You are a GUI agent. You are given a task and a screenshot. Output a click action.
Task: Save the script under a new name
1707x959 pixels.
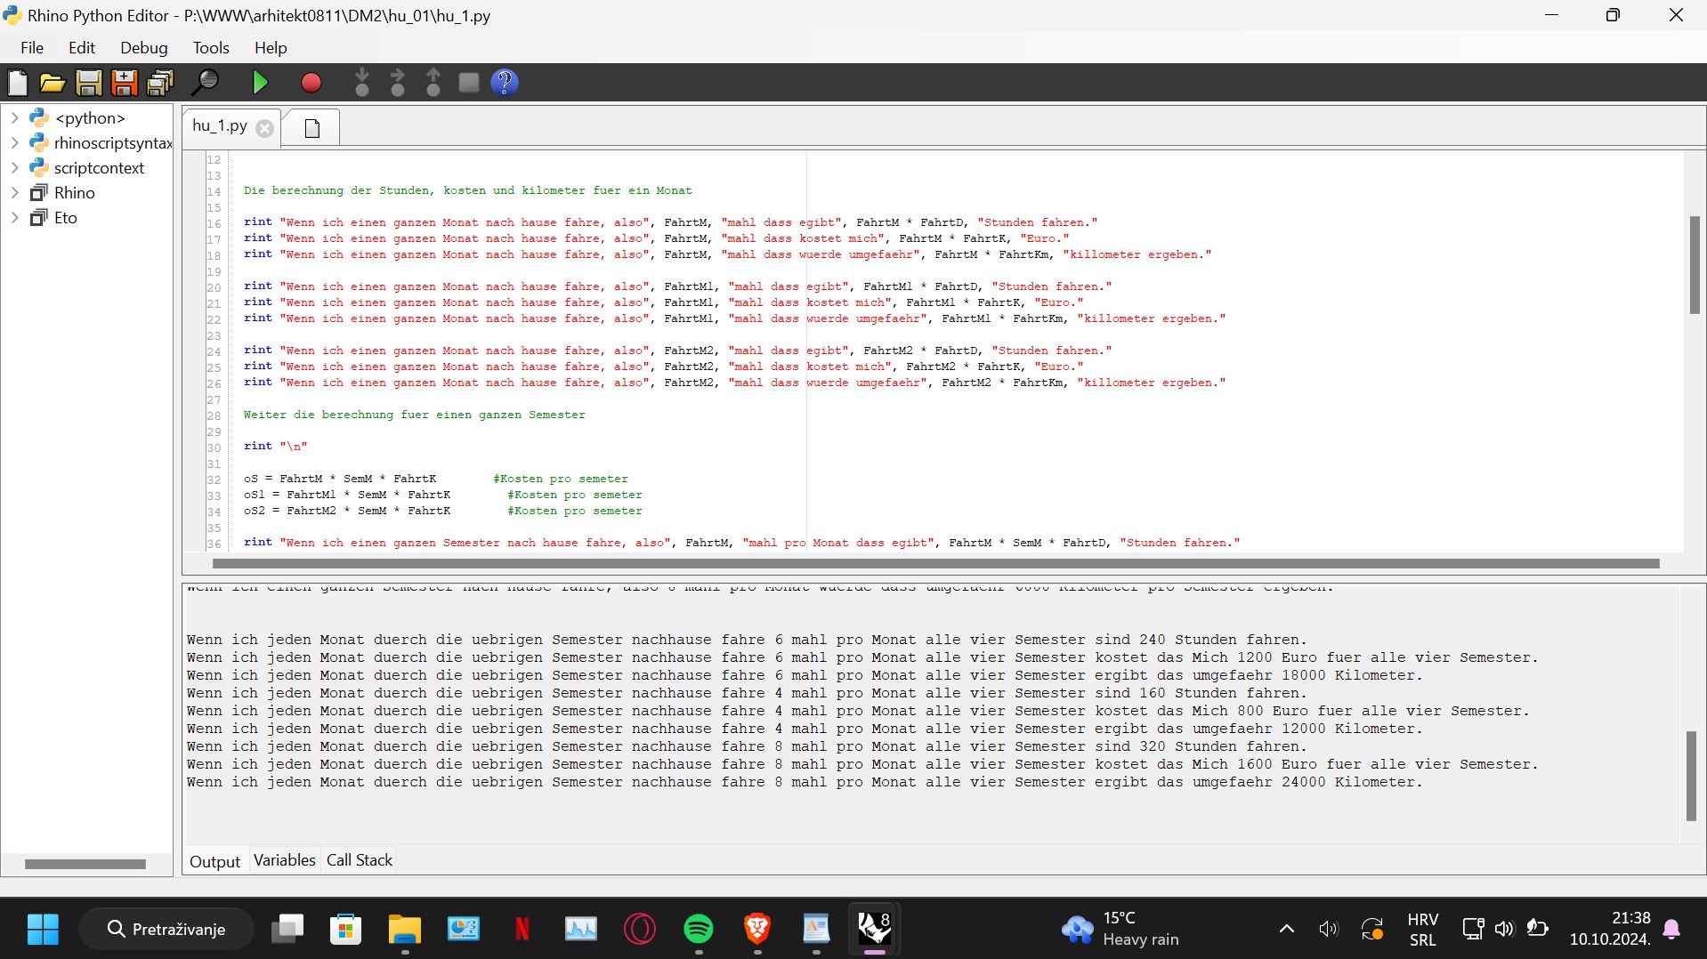124,82
